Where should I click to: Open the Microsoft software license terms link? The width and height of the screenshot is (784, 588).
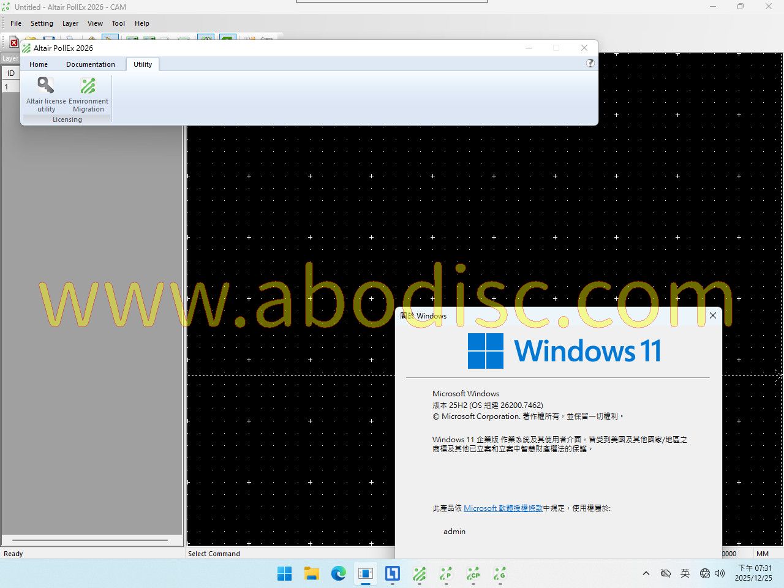coord(503,508)
